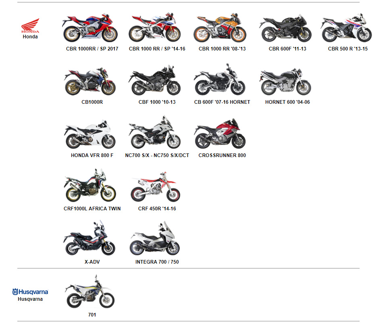The height and width of the screenshot is (327, 387).
Task: Open the 'CBR 1000 RR / SP '14-16' link
Action: tap(157, 49)
